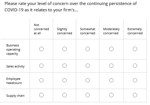The image size is (150, 105).
Task: Choose 'Moderately concerned' for Sales activity
Action: click(x=111, y=66)
